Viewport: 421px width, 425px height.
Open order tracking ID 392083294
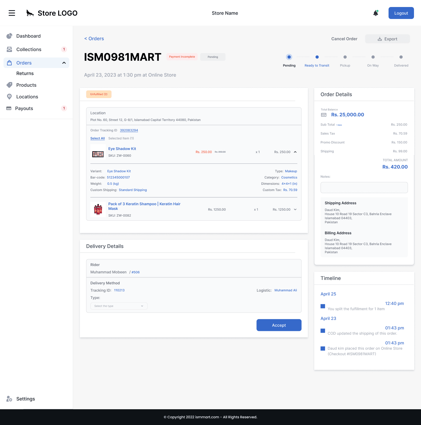(129, 130)
